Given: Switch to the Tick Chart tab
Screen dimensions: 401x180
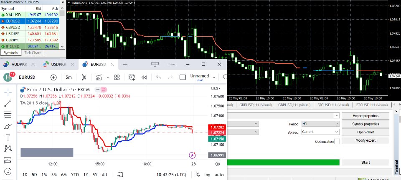Looking at the screenshot, I should 33,53.
